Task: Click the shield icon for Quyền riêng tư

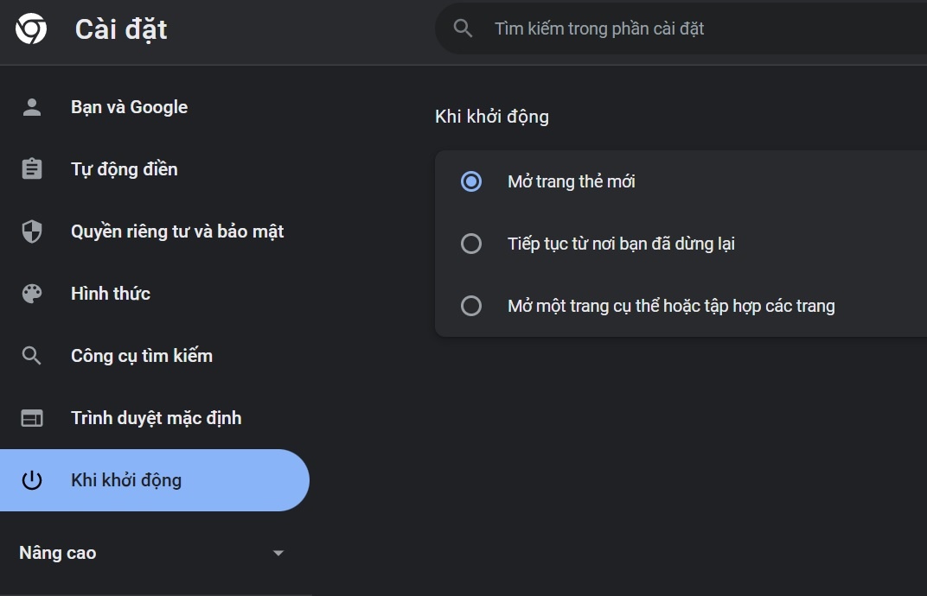Action: [32, 231]
